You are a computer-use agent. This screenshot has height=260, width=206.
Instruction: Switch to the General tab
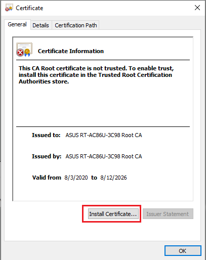coord(17,24)
